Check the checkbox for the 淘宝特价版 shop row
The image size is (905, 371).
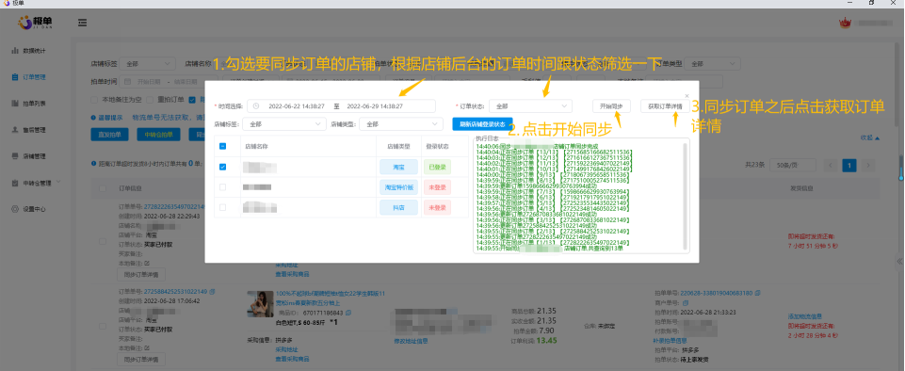223,187
